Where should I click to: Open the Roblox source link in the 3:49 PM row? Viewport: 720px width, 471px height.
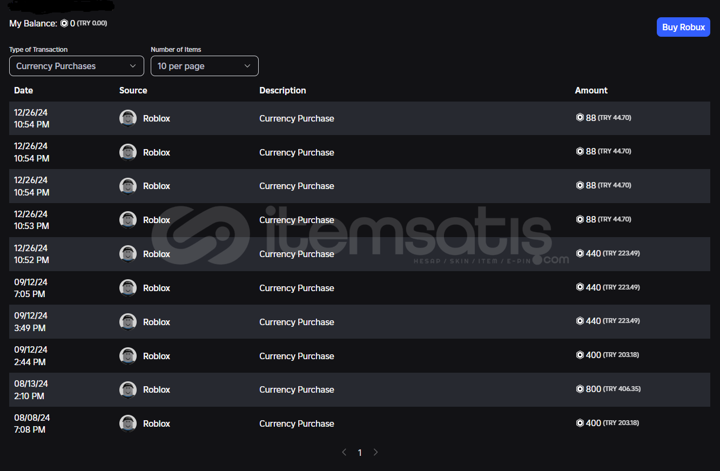click(157, 322)
